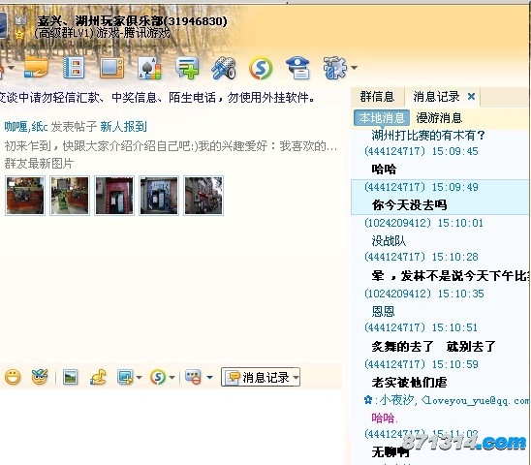Select the 漫游消息 tab
Viewport: 531px width, 465px height.
tap(439, 118)
